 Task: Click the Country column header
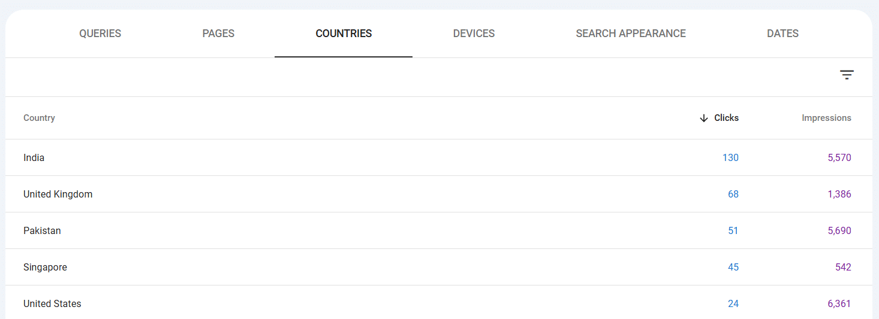(x=39, y=118)
